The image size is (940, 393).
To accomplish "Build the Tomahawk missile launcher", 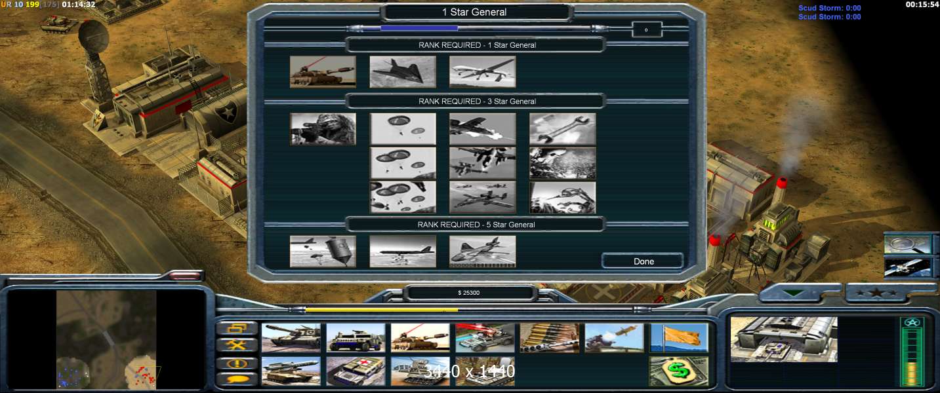I will [291, 371].
